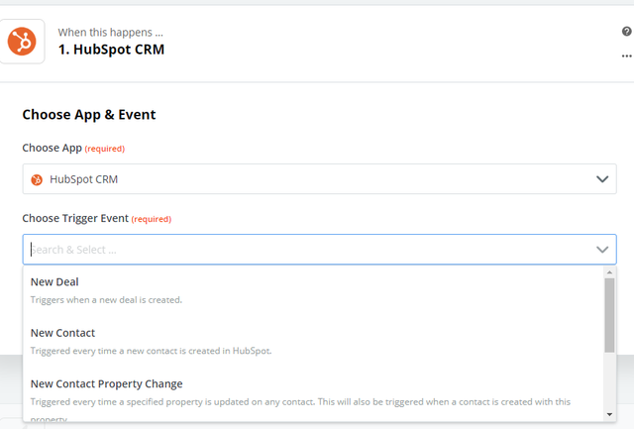Open the three-dot step options menu
The image size is (634, 429).
coord(626,55)
